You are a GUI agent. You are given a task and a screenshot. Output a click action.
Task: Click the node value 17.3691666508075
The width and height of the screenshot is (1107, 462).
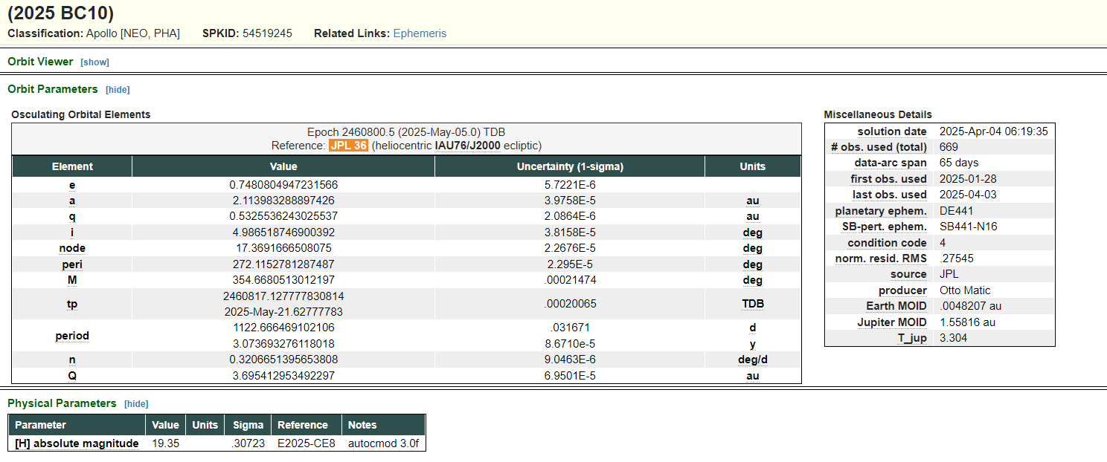pos(283,248)
